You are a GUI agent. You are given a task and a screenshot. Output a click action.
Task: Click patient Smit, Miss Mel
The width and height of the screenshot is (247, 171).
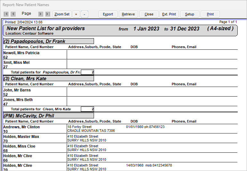[x=17, y=63]
